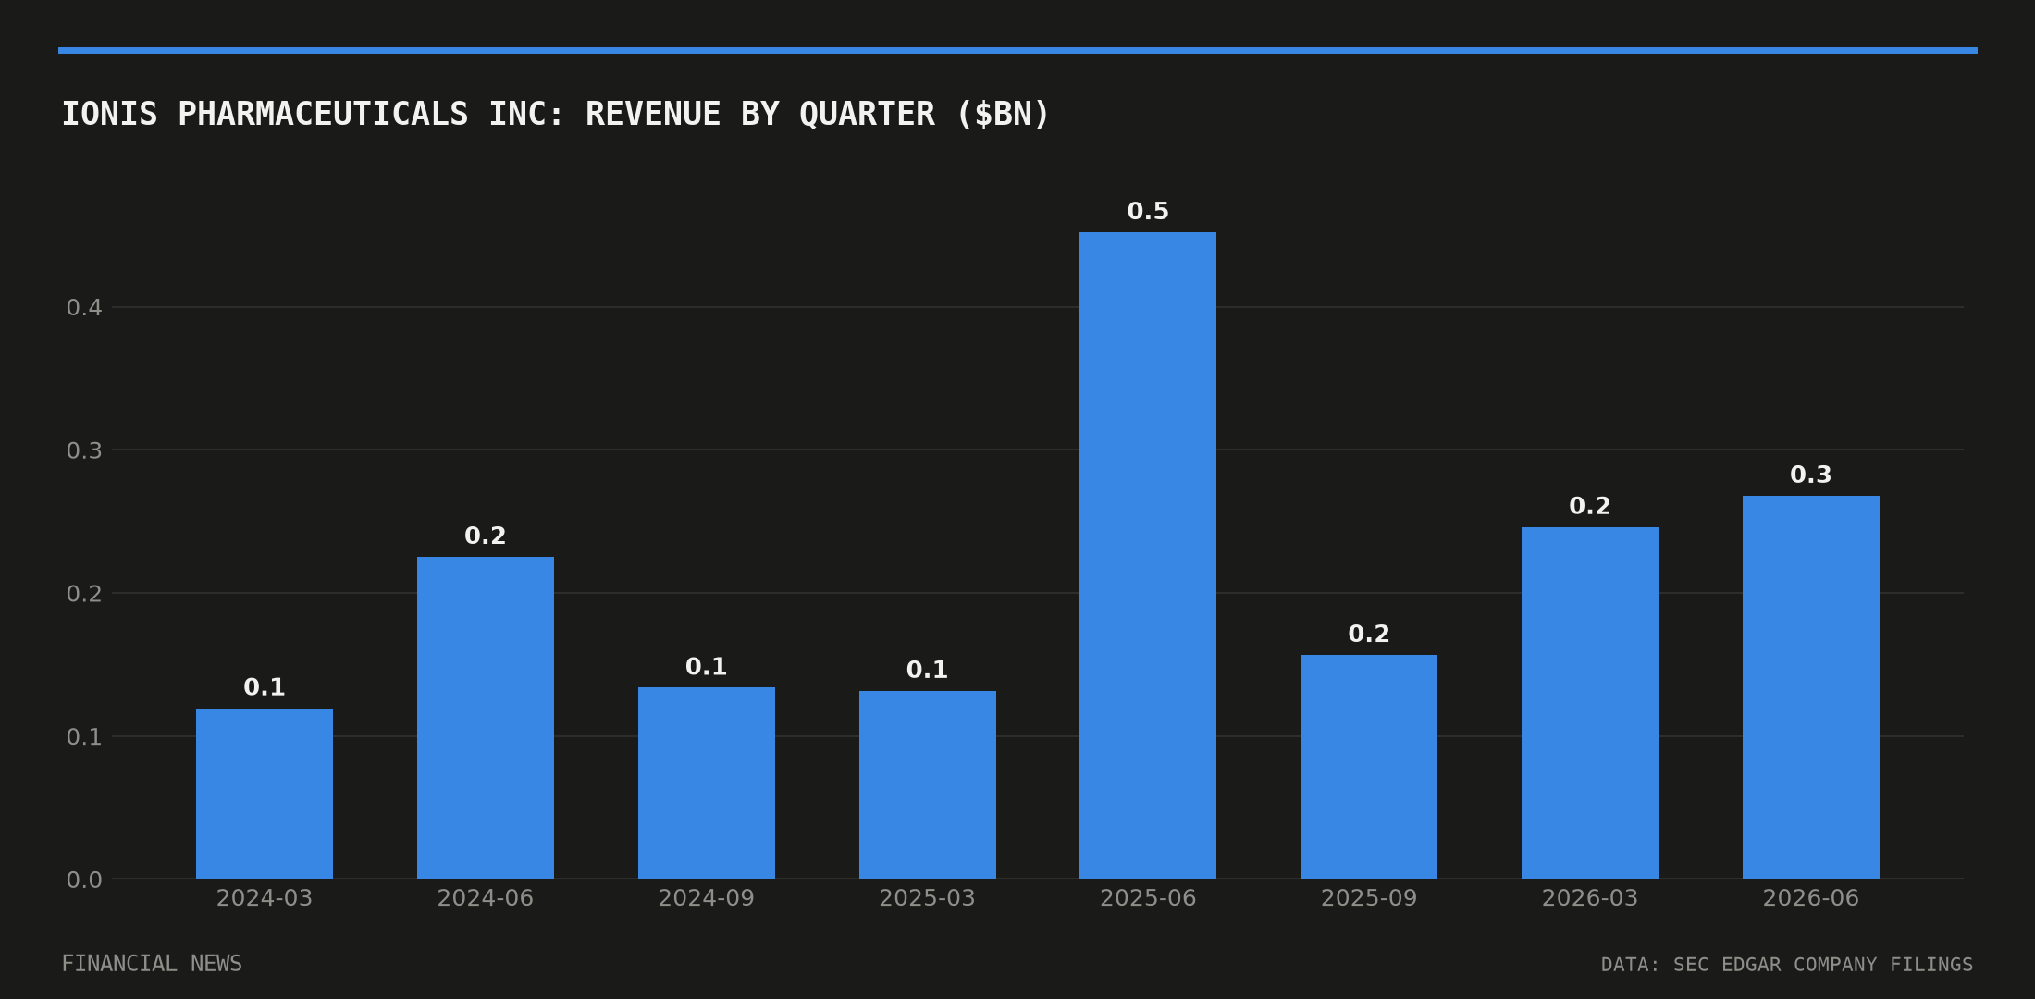Click the 0.2 value label above 2024-06

486,536
